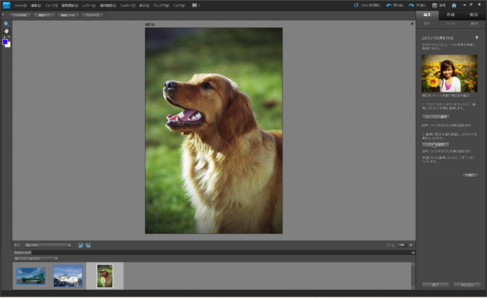The image size is (487, 298).
Task: Open the フィルター menu
Action: click(x=127, y=5)
